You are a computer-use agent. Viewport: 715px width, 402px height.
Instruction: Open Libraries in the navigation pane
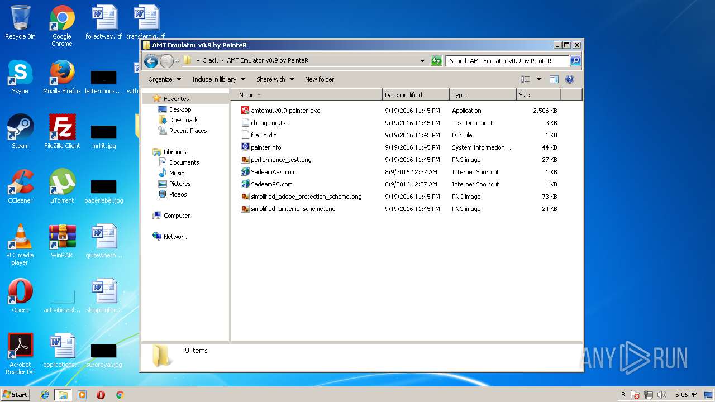pos(175,152)
